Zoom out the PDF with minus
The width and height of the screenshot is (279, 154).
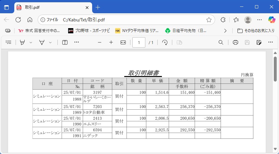pyautogui.click(x=100, y=42)
